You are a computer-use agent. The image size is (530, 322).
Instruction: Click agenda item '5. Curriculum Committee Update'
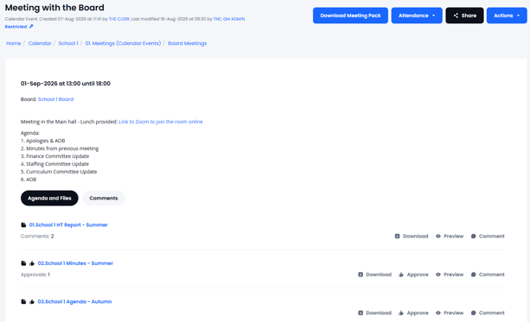click(59, 172)
